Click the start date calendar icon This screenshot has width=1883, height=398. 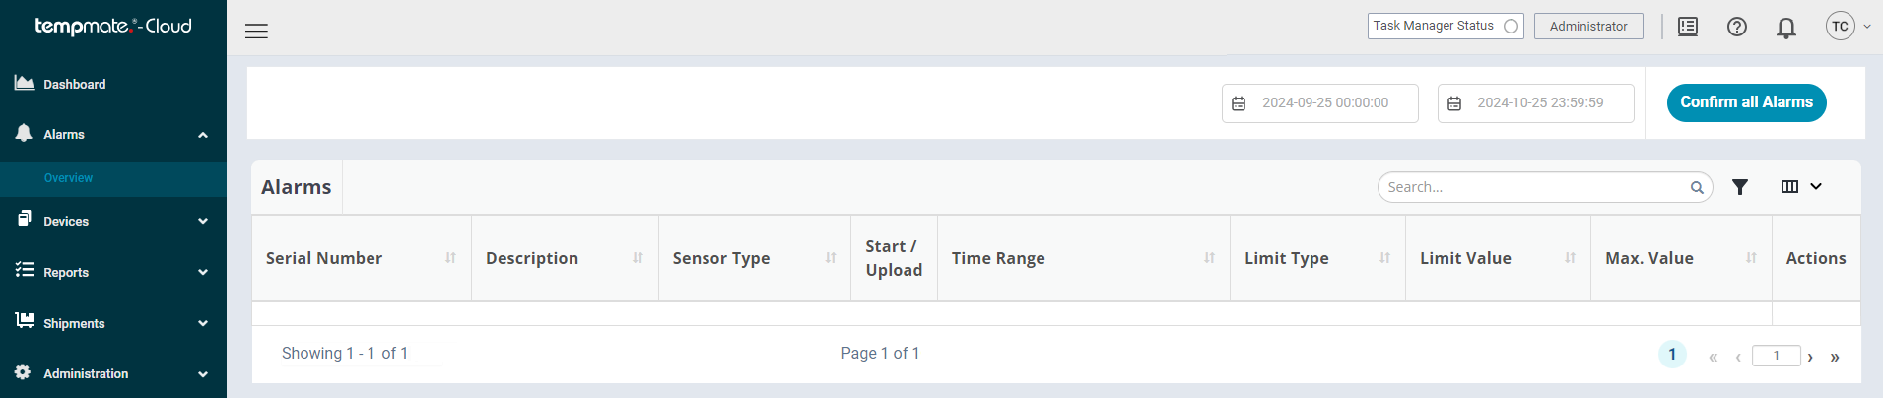click(x=1240, y=103)
